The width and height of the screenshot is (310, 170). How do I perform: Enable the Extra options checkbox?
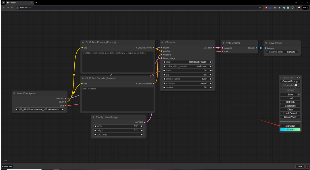[297, 85]
